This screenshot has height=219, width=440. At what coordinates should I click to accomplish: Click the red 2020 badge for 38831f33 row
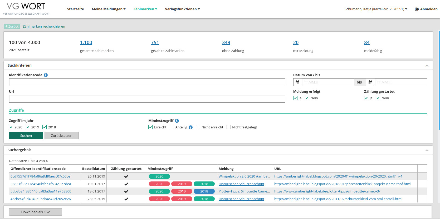[x=159, y=184]
